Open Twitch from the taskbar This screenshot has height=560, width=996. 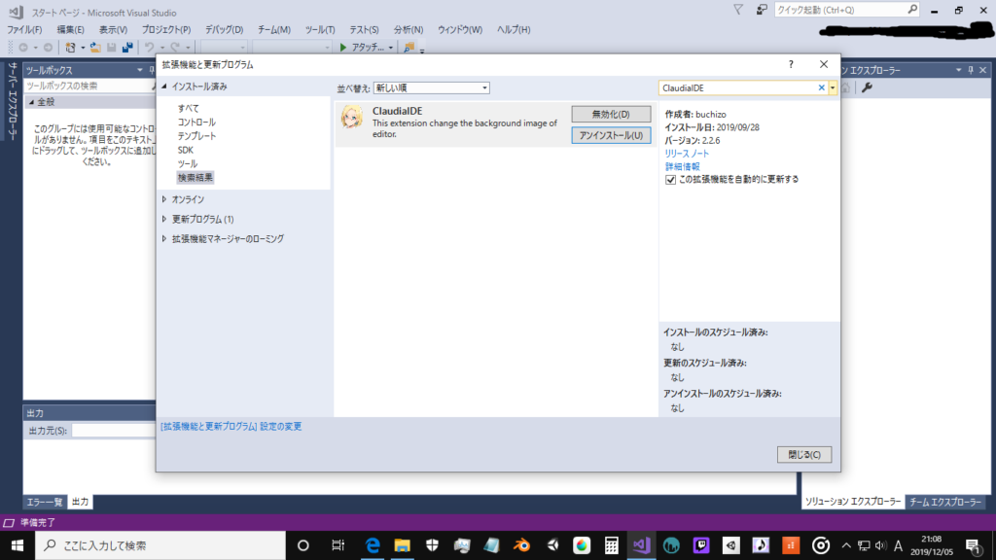click(701, 545)
